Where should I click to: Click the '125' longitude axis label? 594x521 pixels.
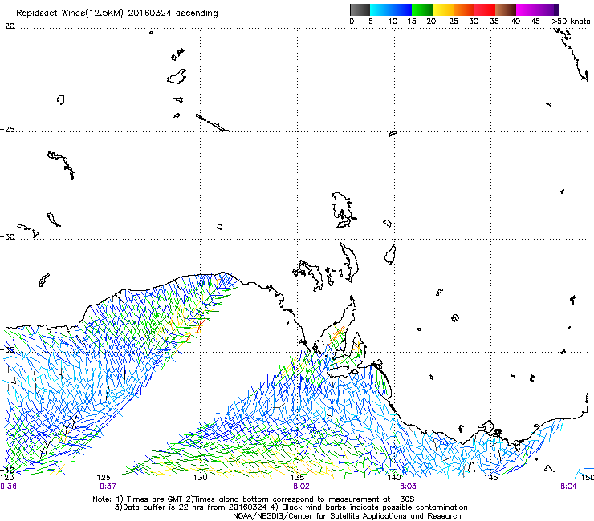click(104, 478)
